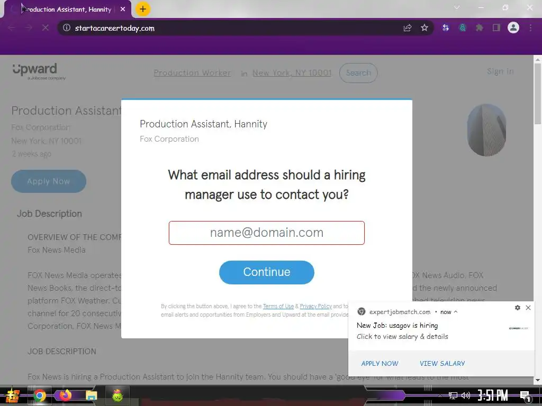Open the tab search chevron
The image size is (542, 406).
[x=457, y=7]
